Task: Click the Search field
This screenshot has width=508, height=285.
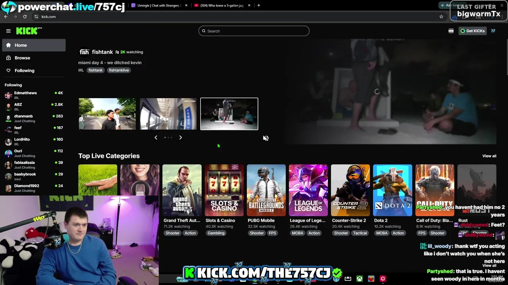Action: (254, 31)
